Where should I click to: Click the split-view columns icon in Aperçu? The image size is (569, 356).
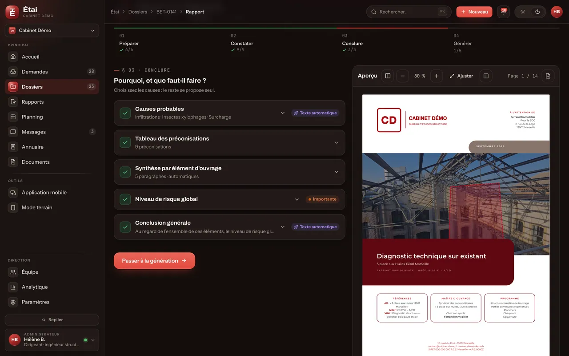click(486, 76)
